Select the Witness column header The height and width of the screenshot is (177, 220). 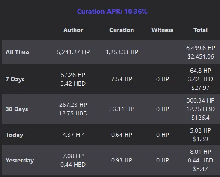click(163, 30)
